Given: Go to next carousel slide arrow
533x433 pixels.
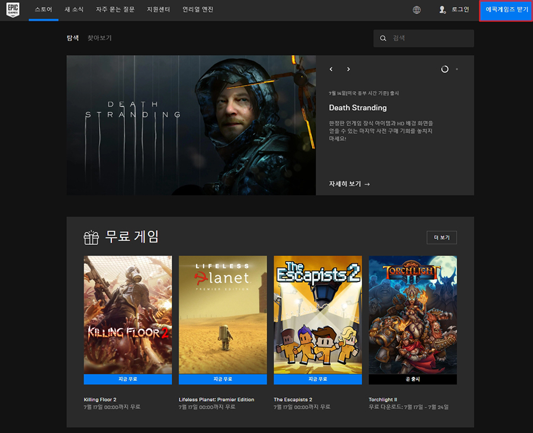Looking at the screenshot, I should (x=348, y=69).
